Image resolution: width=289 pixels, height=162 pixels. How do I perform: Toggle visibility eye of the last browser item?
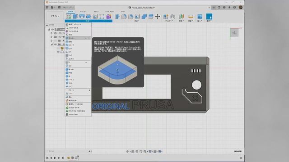[x=58, y=52]
